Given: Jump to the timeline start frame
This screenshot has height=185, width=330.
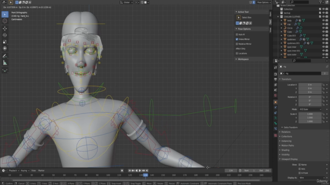Looking at the screenshot, I should coord(129,171).
